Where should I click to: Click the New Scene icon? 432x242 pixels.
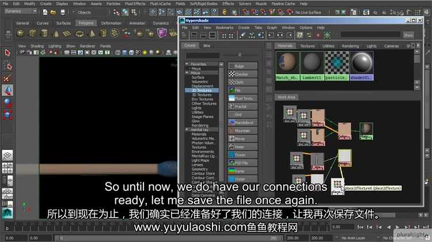45,12
